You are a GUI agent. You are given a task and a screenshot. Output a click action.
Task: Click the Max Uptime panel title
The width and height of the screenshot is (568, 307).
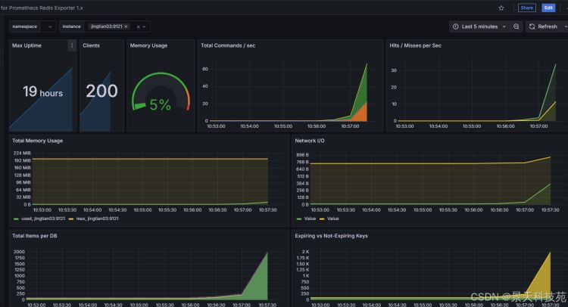pyautogui.click(x=27, y=45)
